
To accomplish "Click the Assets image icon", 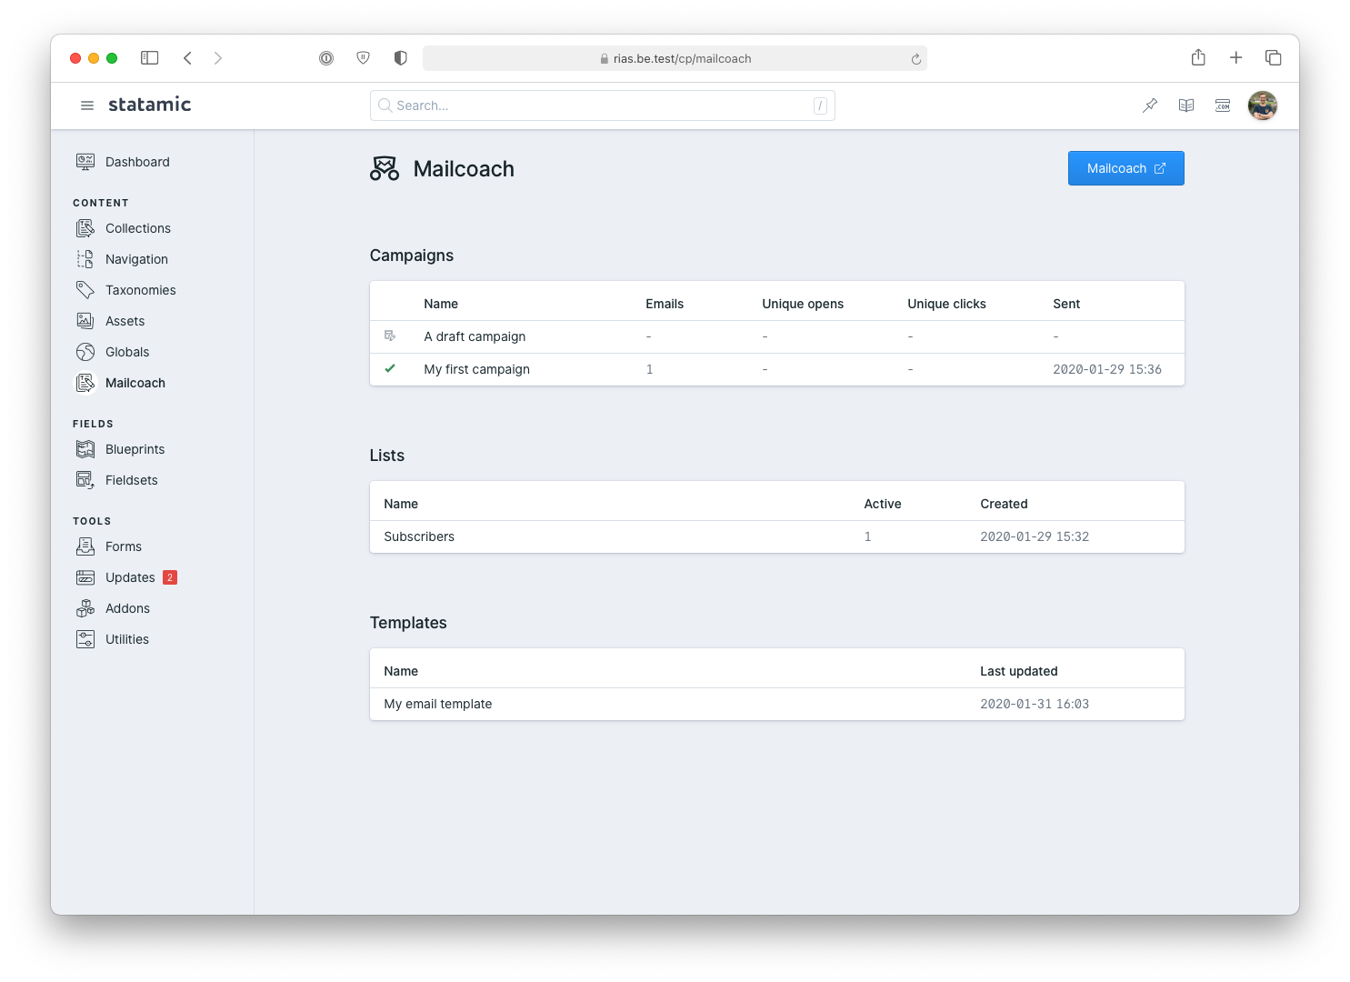I will click(85, 321).
